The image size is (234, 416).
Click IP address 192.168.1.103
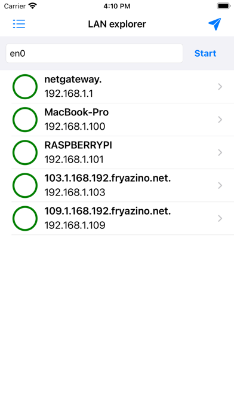[75, 192]
